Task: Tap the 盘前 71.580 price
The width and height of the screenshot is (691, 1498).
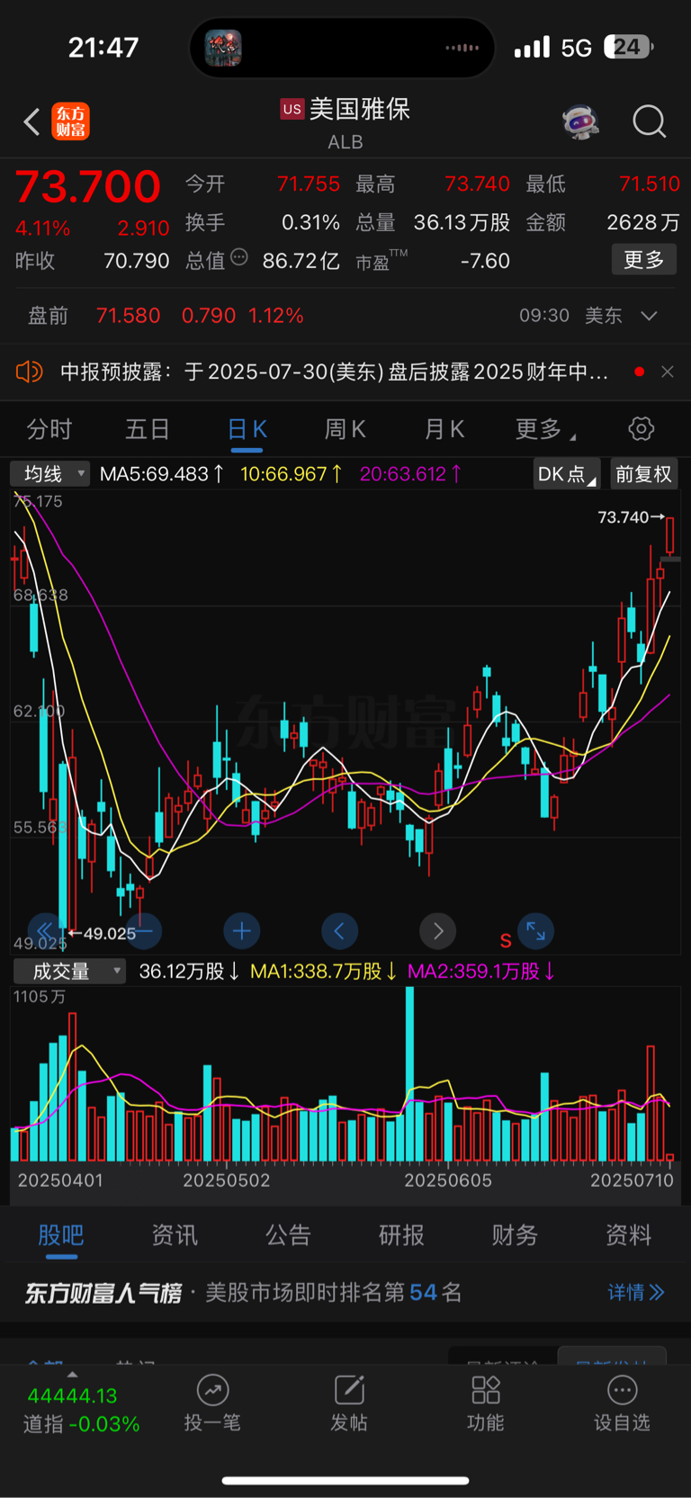Action: pos(128,316)
